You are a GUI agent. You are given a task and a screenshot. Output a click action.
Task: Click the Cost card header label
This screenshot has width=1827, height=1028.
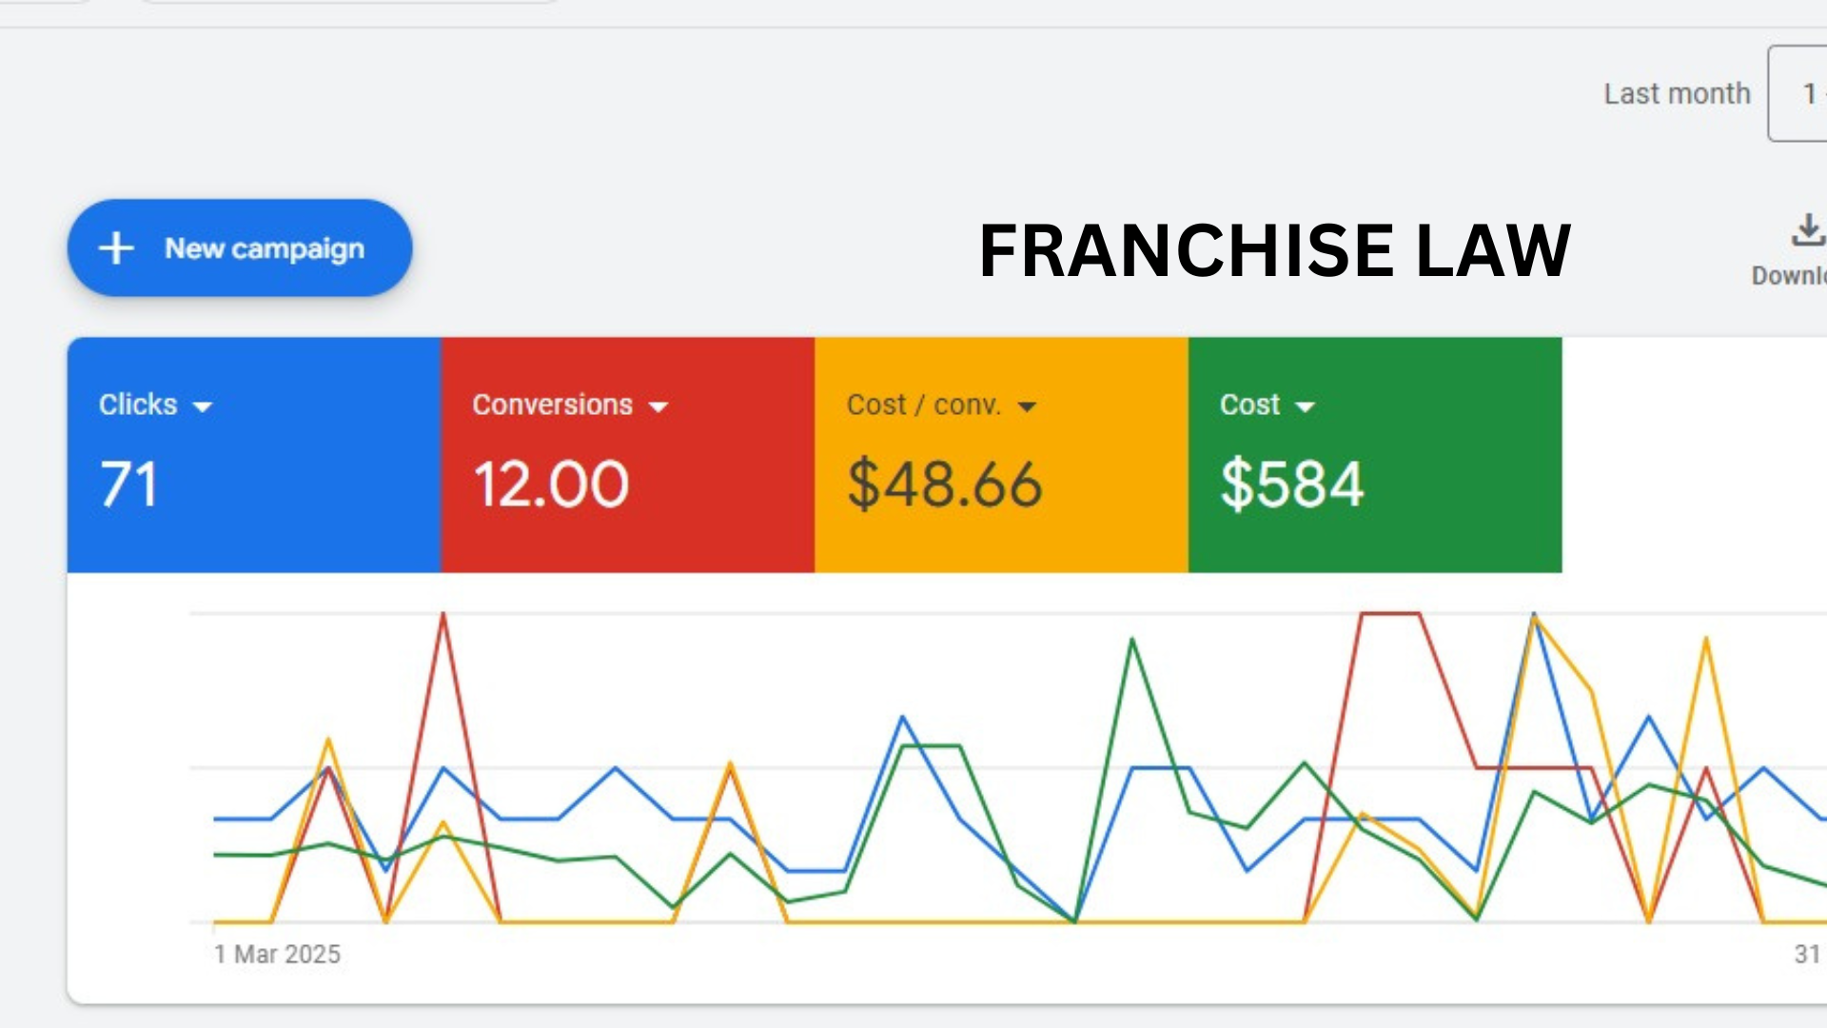pos(1248,405)
